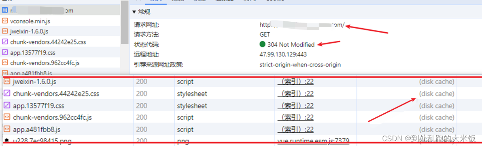This screenshot has height=146, width=482.
Task: Click the script icon of chunk-vendors.962cc4fc.js in the request name list
Action: (4, 63)
